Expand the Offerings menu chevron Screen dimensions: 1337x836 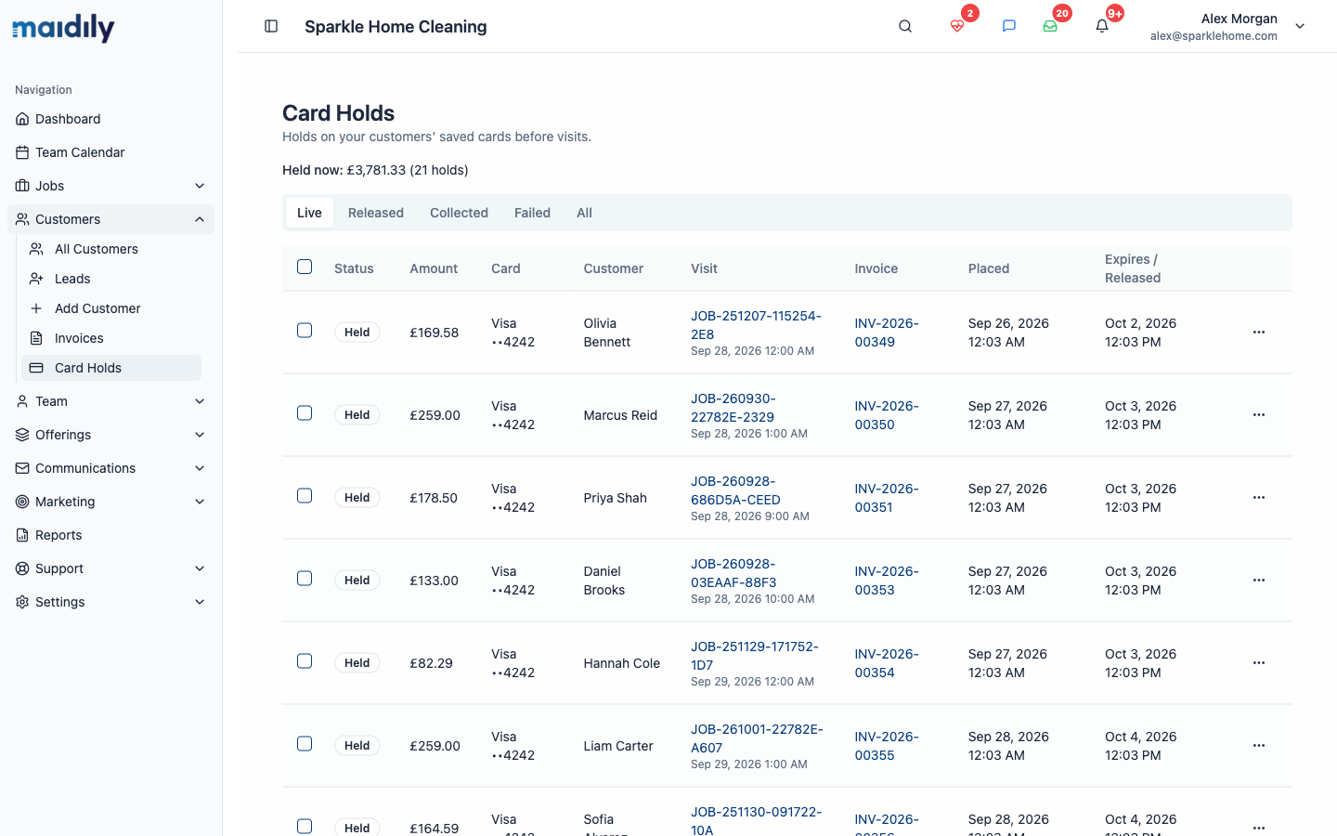[200, 435]
